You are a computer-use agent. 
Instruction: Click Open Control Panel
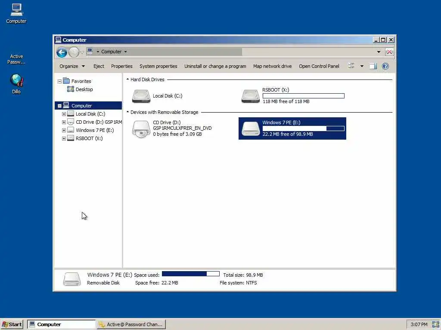(x=319, y=66)
